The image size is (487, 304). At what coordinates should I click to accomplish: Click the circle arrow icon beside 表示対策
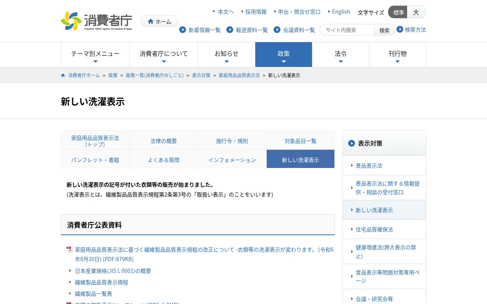(352, 143)
